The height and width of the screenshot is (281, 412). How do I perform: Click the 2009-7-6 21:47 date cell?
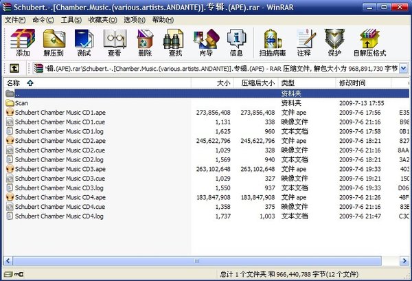point(360,216)
